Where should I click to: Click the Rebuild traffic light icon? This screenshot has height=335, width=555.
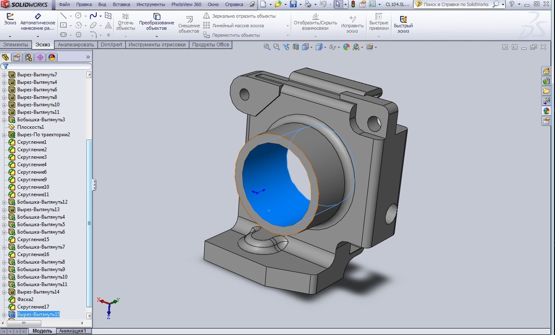coord(353,4)
